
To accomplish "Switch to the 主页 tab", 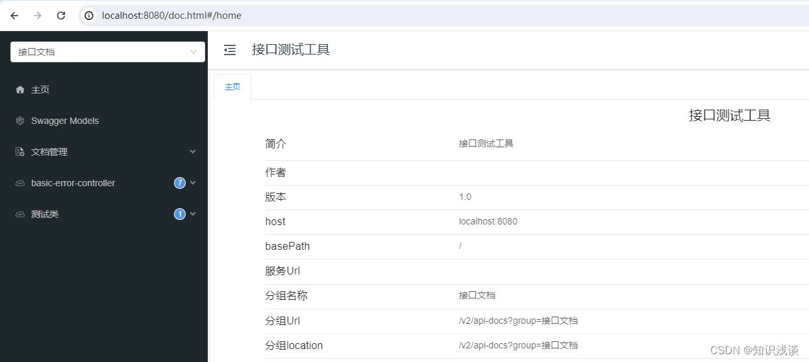I will [232, 87].
